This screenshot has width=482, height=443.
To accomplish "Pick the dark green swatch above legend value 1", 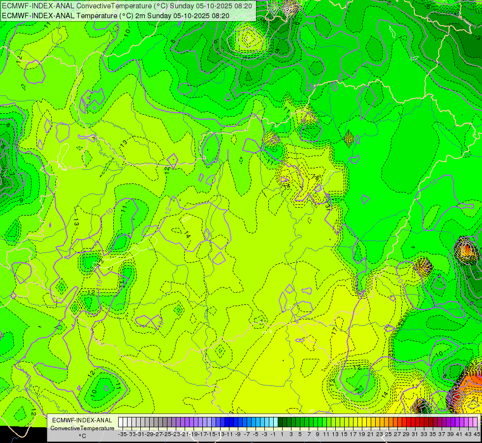I will pyautogui.click(x=281, y=422).
